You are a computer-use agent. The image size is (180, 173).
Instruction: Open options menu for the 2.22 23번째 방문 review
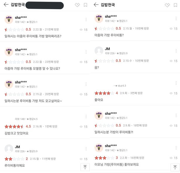coord(86,52)
